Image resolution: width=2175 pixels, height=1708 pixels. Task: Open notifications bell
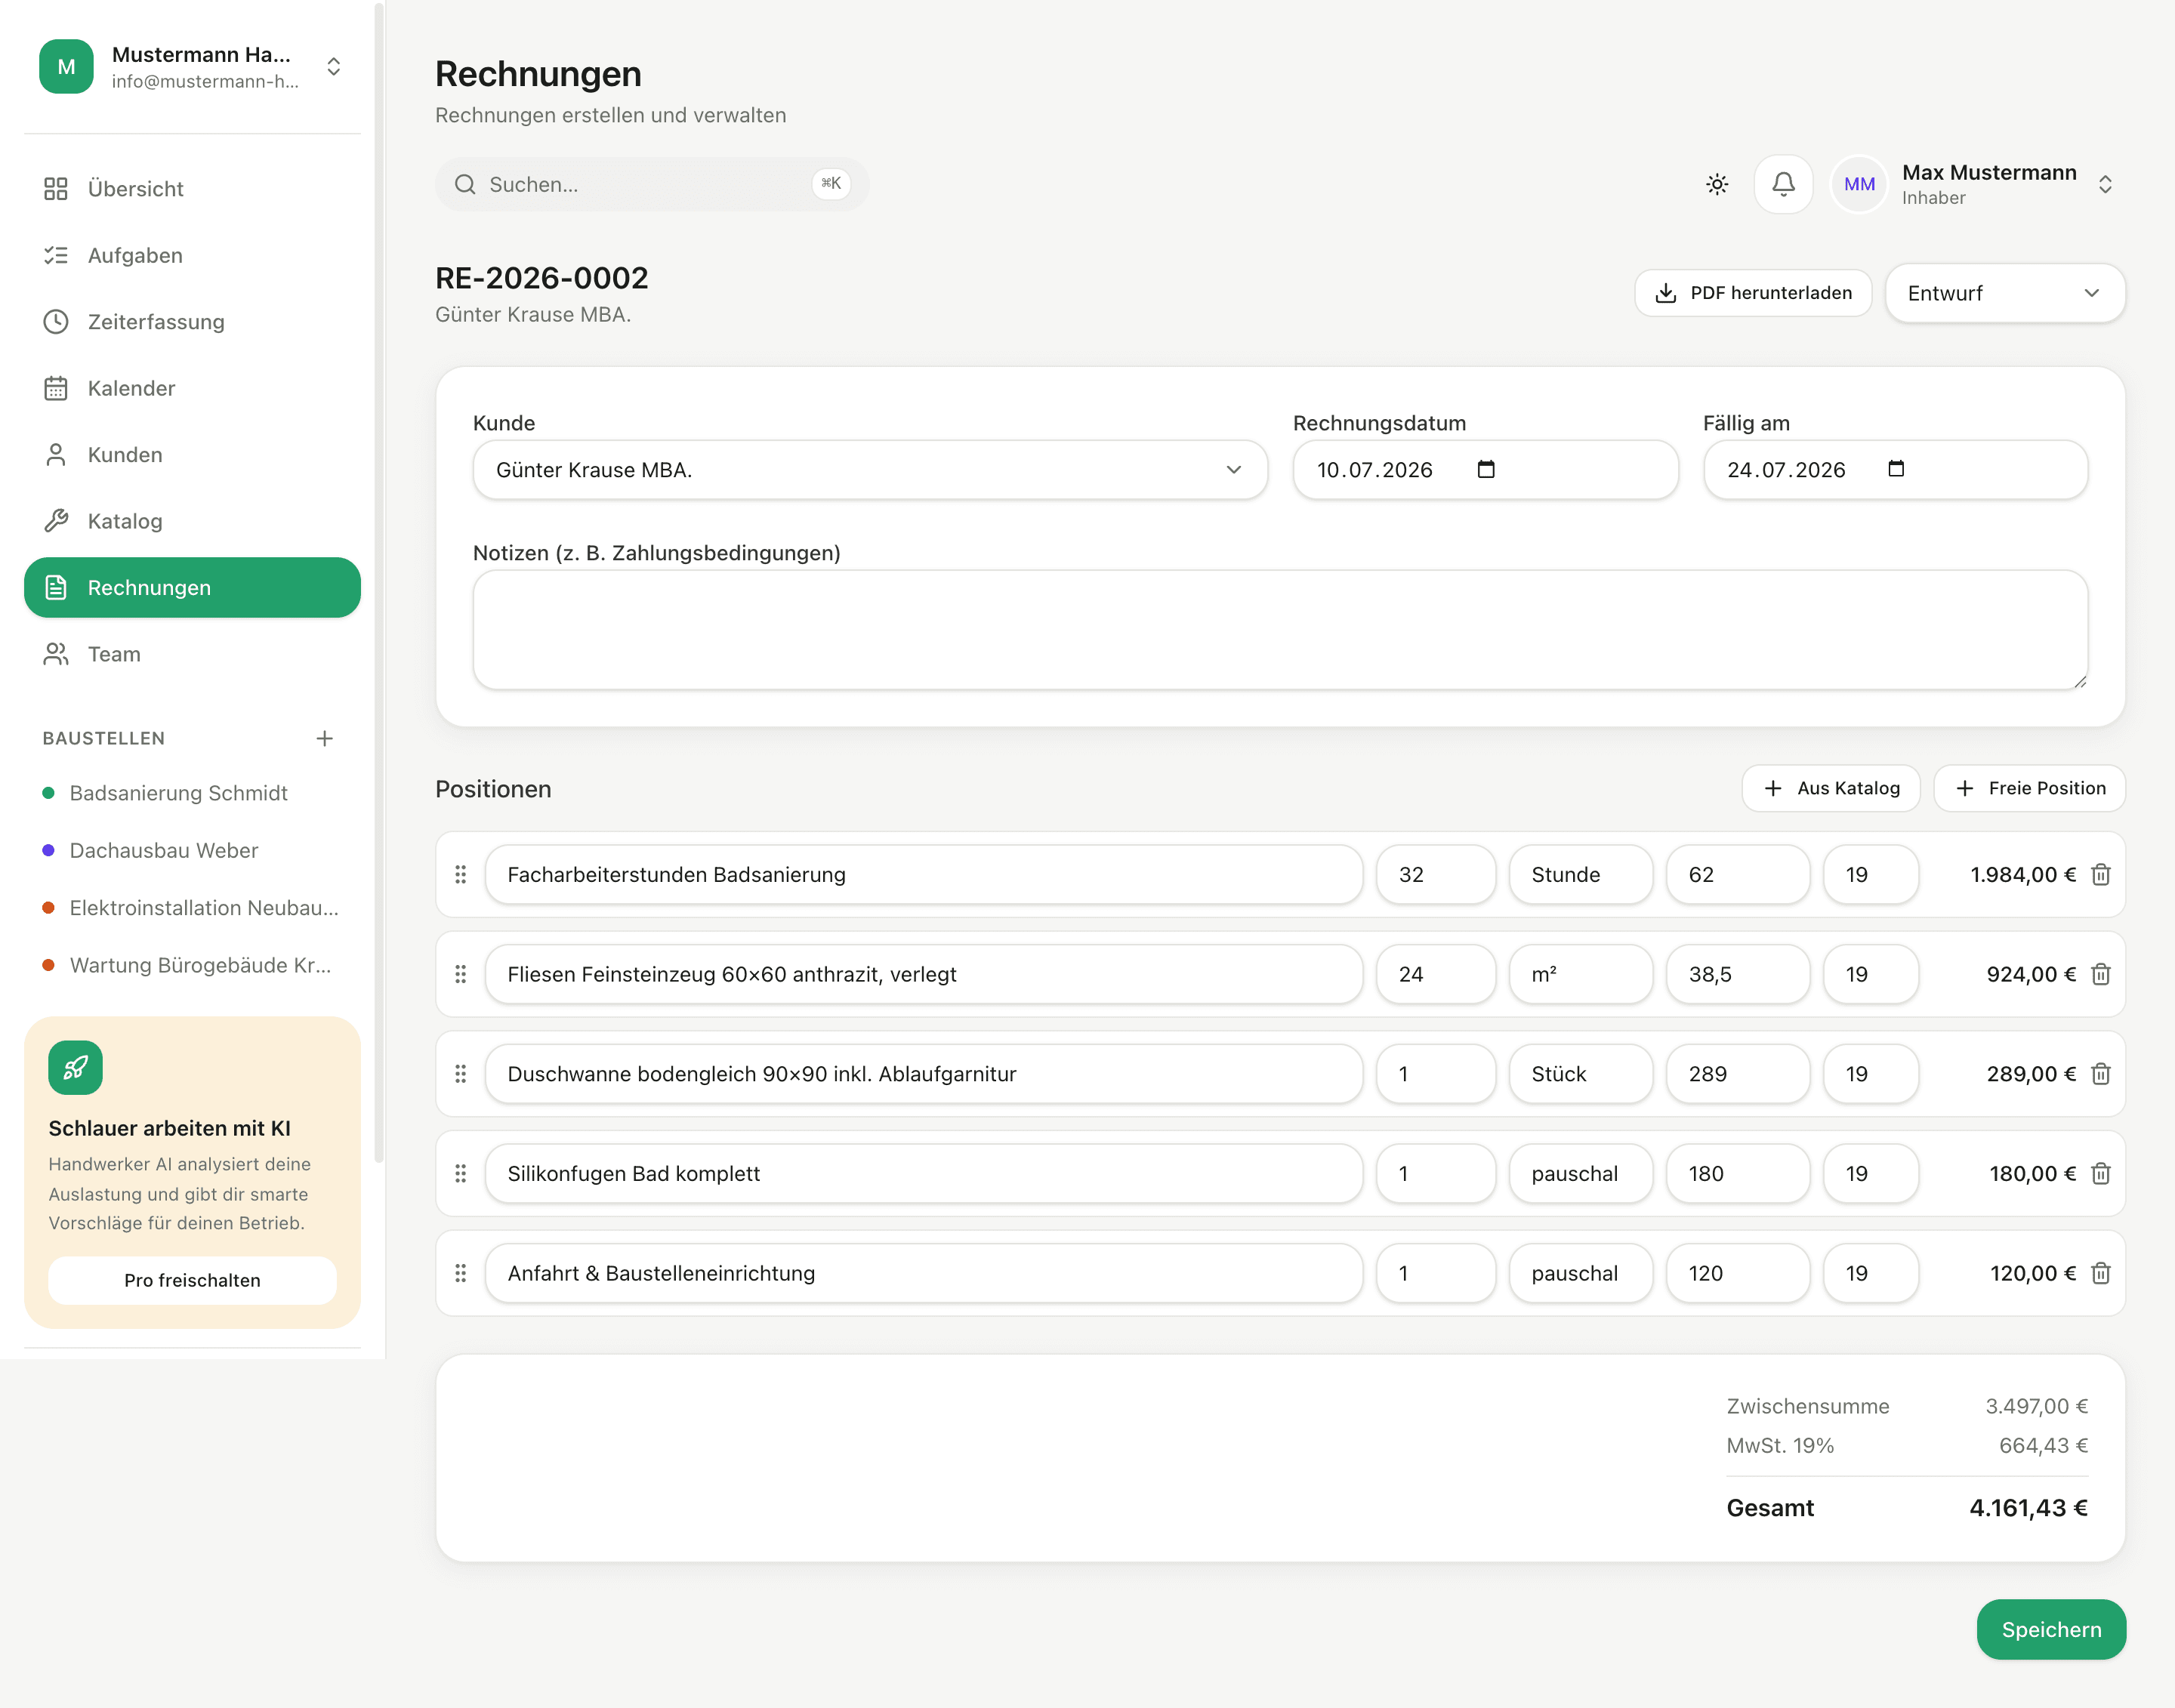click(x=1783, y=184)
